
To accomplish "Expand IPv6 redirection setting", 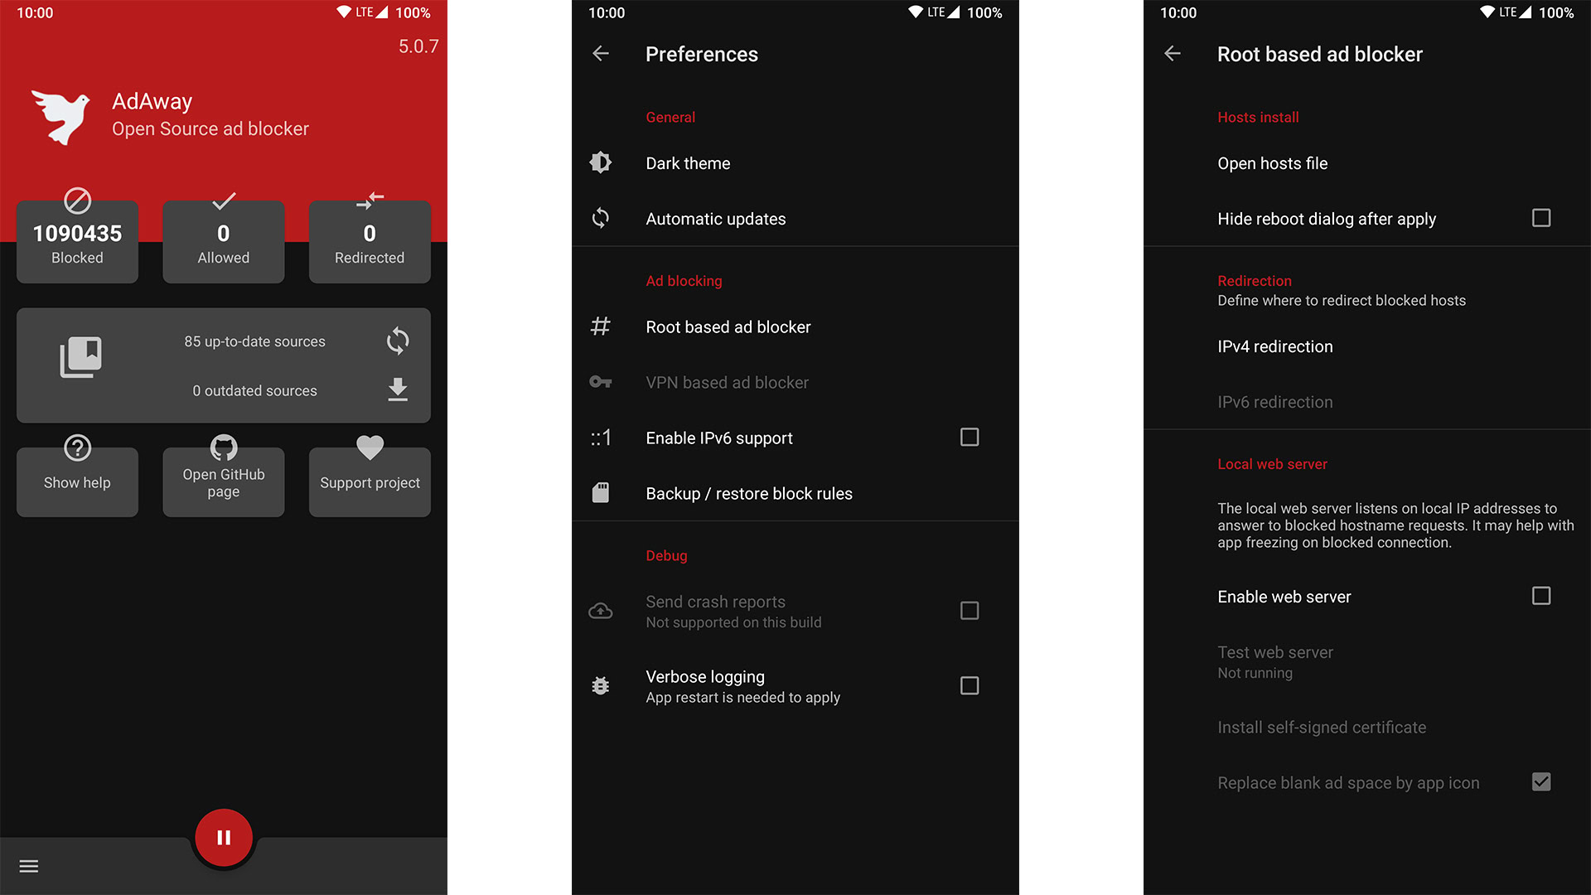I will coord(1273,401).
